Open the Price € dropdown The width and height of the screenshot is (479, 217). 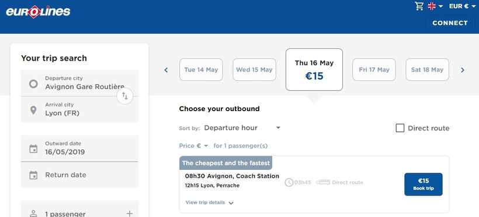point(194,146)
